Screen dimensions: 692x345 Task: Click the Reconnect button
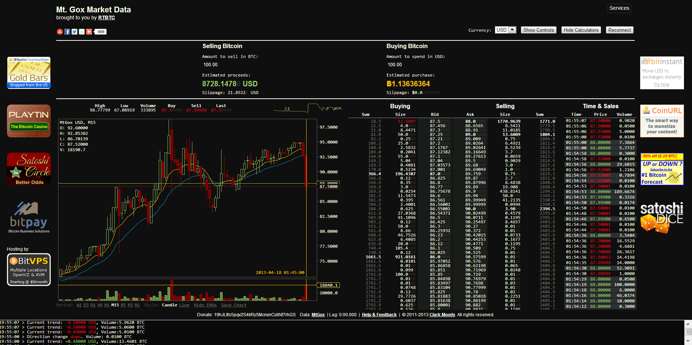619,30
